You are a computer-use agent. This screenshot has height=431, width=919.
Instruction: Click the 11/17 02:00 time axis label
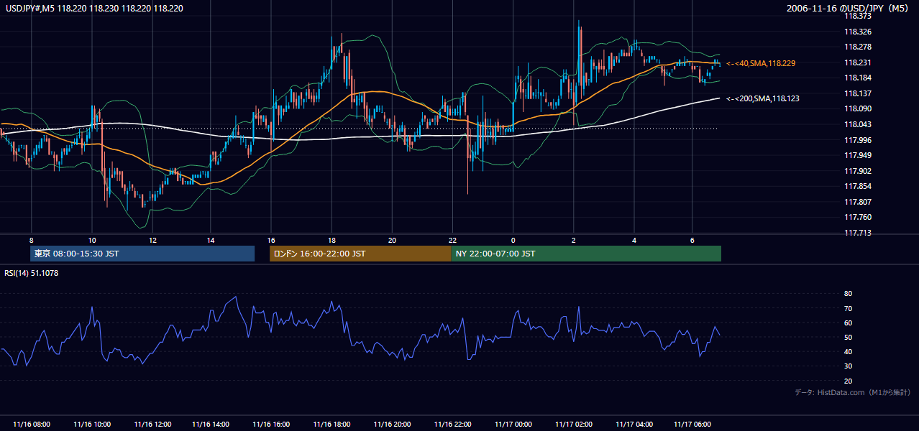tap(573, 425)
